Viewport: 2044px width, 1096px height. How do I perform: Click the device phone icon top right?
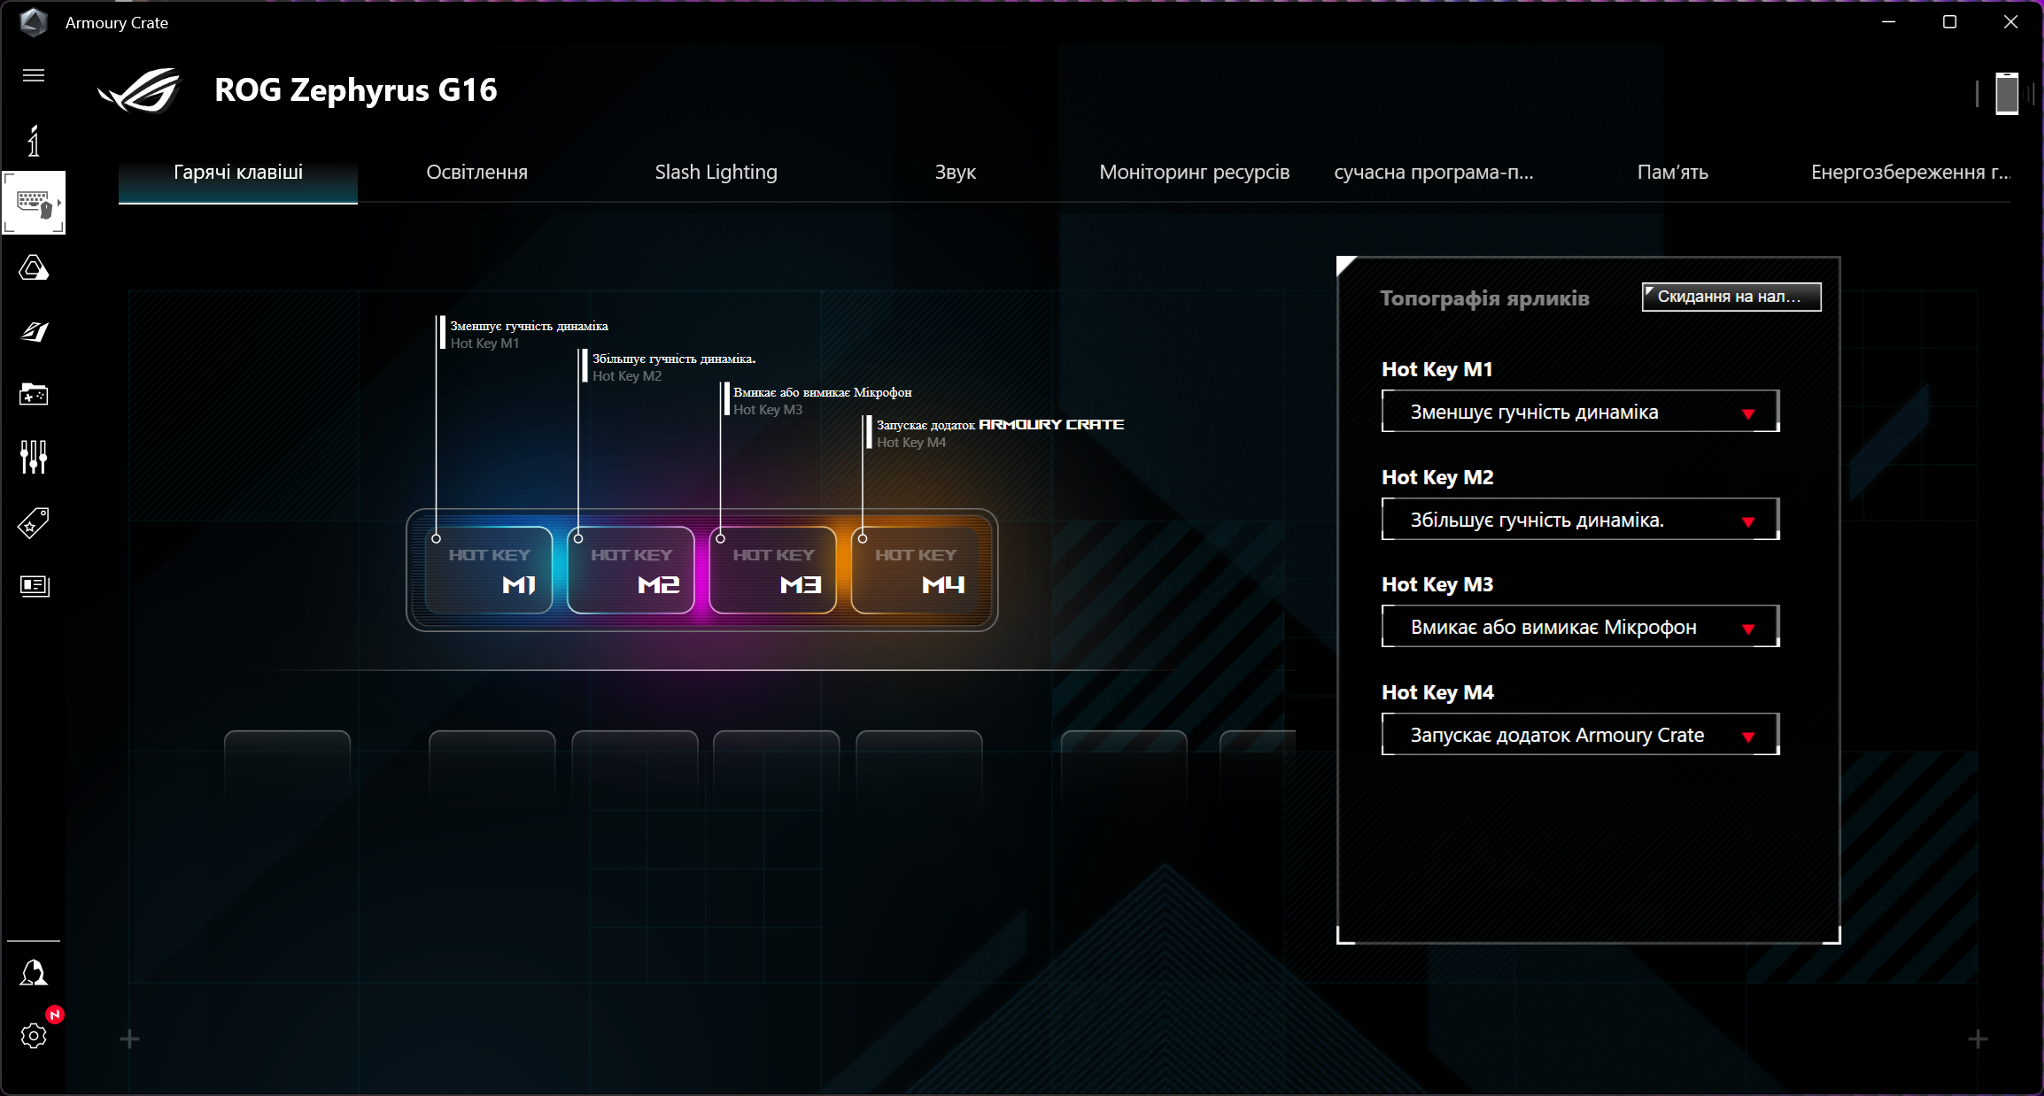(x=2007, y=93)
